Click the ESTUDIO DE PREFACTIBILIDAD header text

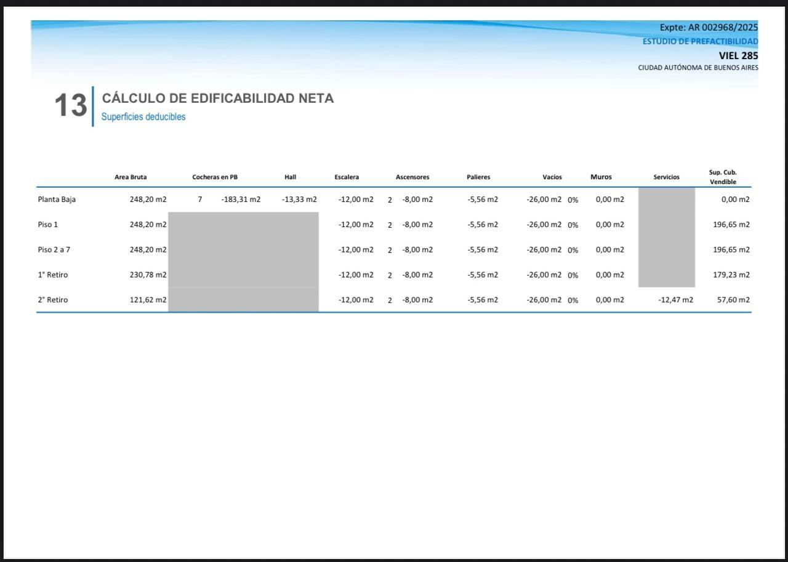(x=701, y=41)
